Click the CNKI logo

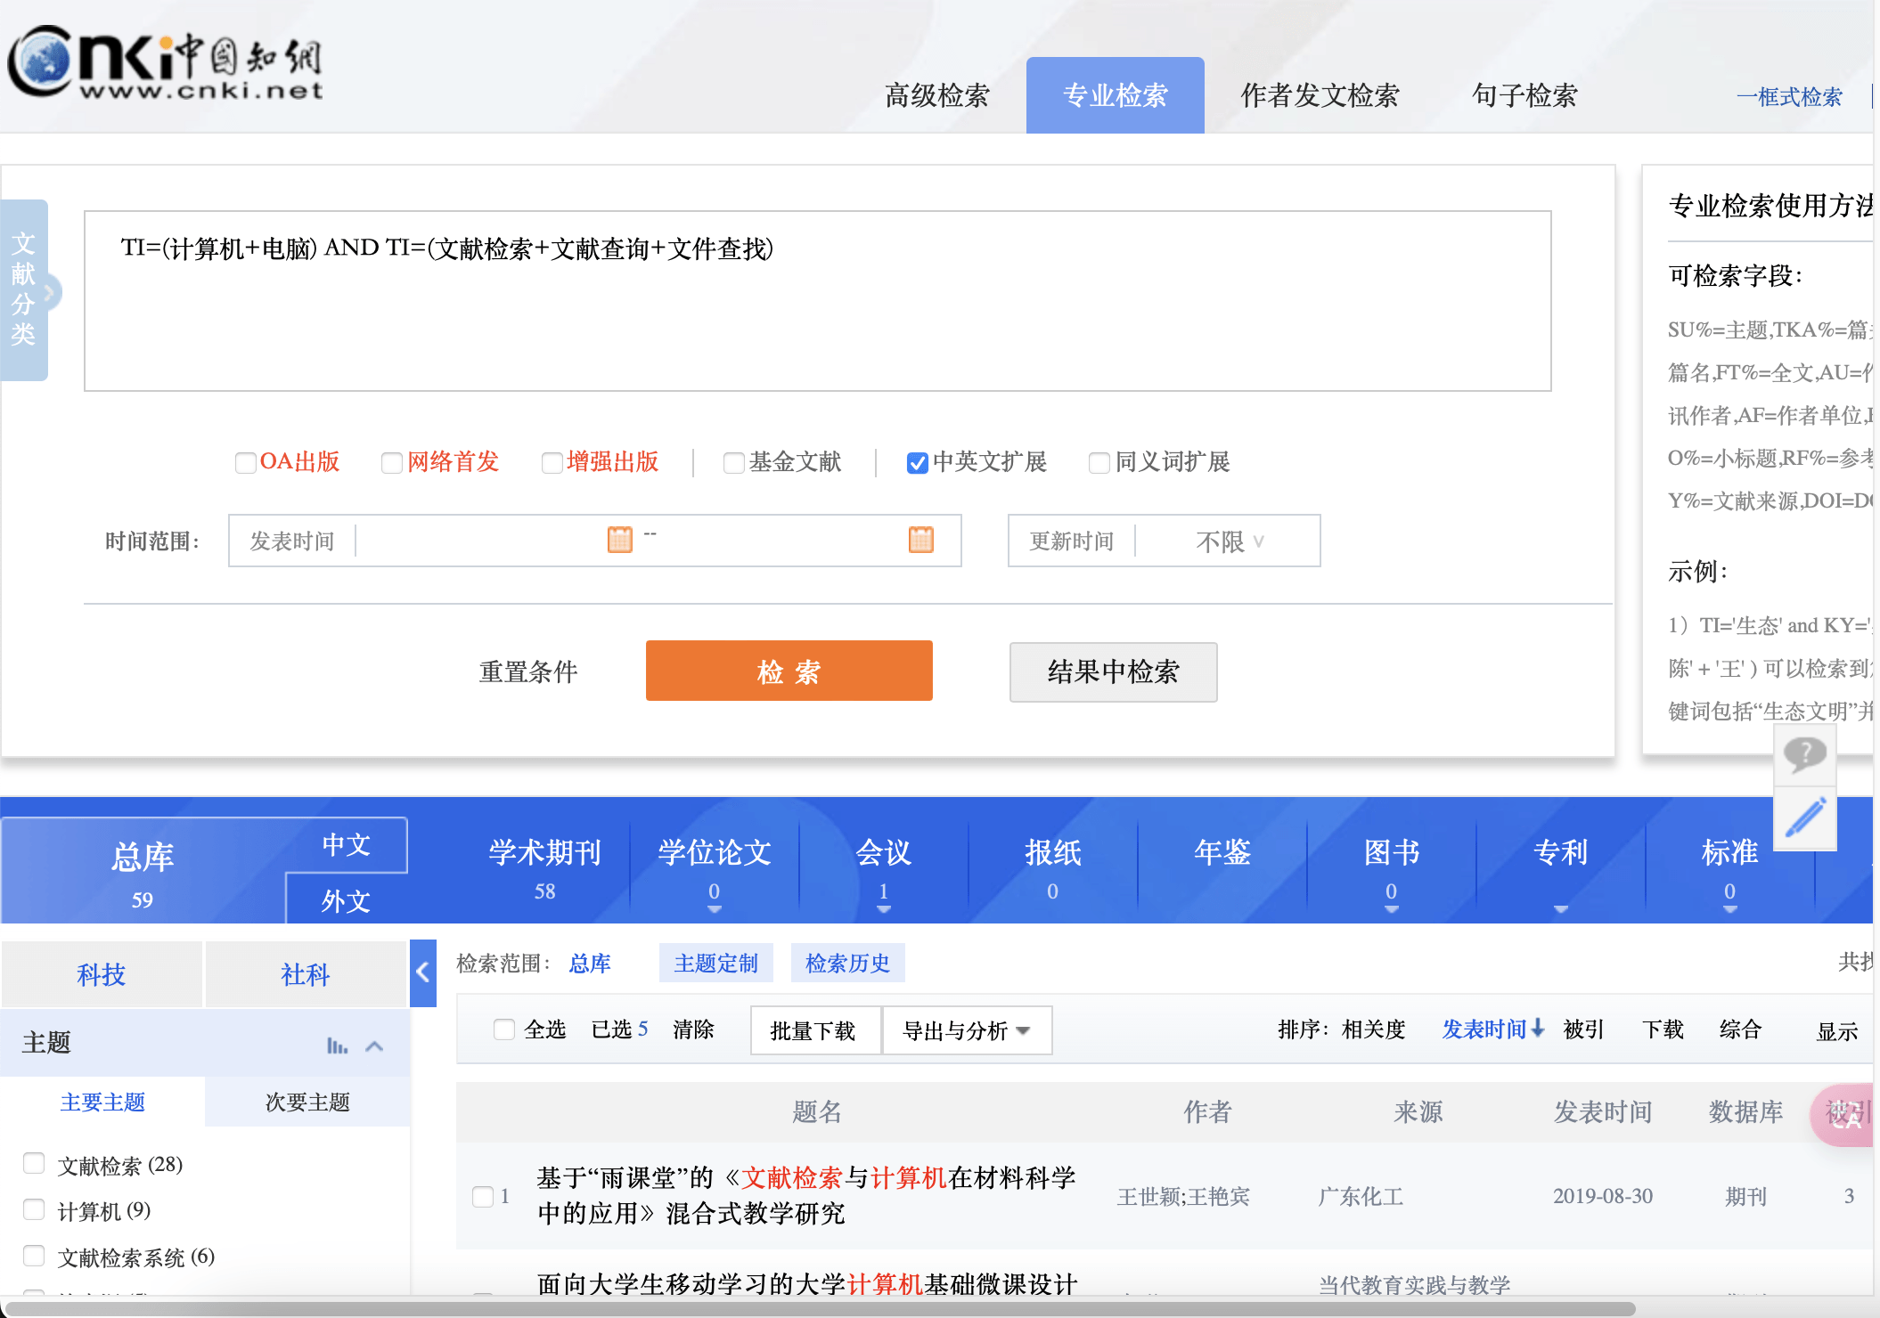[x=166, y=62]
